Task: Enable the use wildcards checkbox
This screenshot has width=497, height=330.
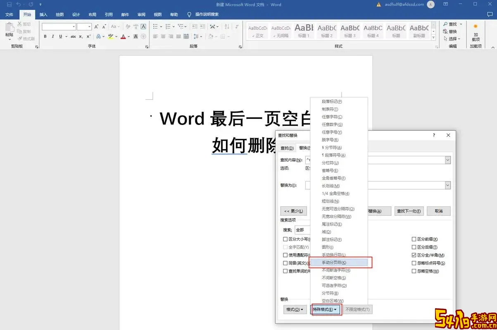Action: click(x=285, y=255)
